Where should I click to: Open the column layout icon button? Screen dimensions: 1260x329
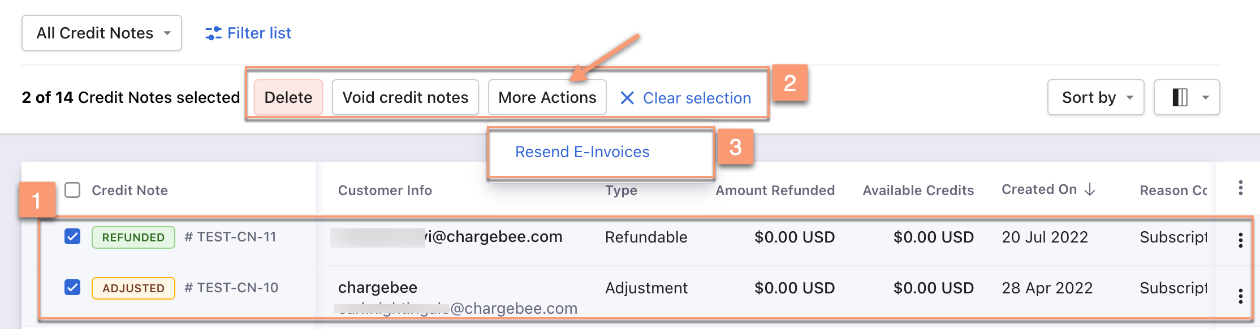point(1180,97)
